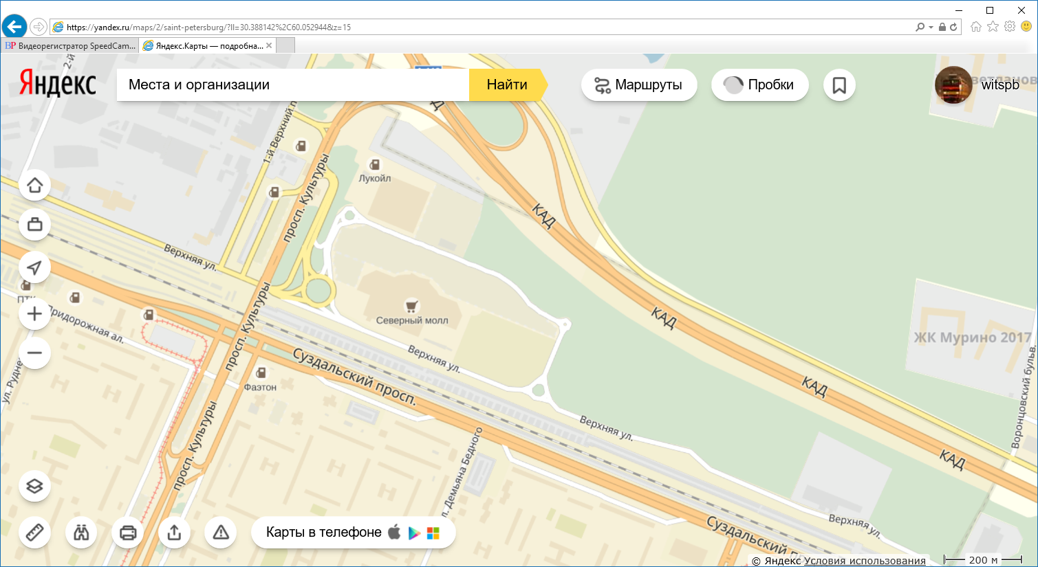Open the witspb user profile avatar

953,85
